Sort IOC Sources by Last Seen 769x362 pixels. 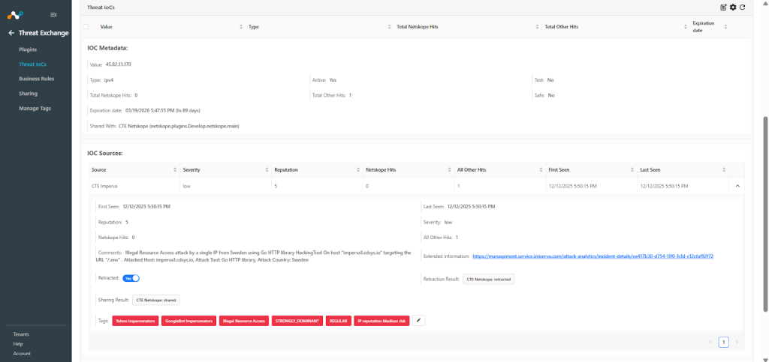[x=724, y=169]
